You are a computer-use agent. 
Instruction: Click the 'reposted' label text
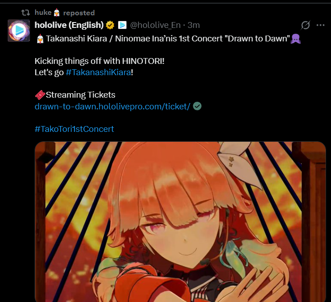point(79,13)
